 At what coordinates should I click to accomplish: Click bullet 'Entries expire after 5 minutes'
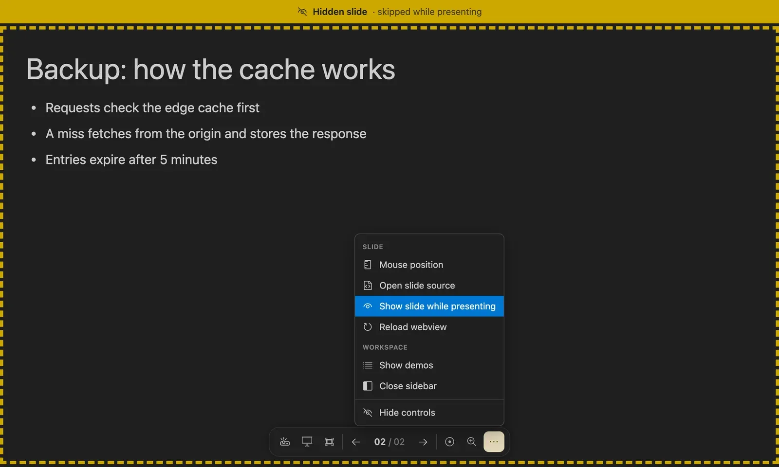(131, 160)
